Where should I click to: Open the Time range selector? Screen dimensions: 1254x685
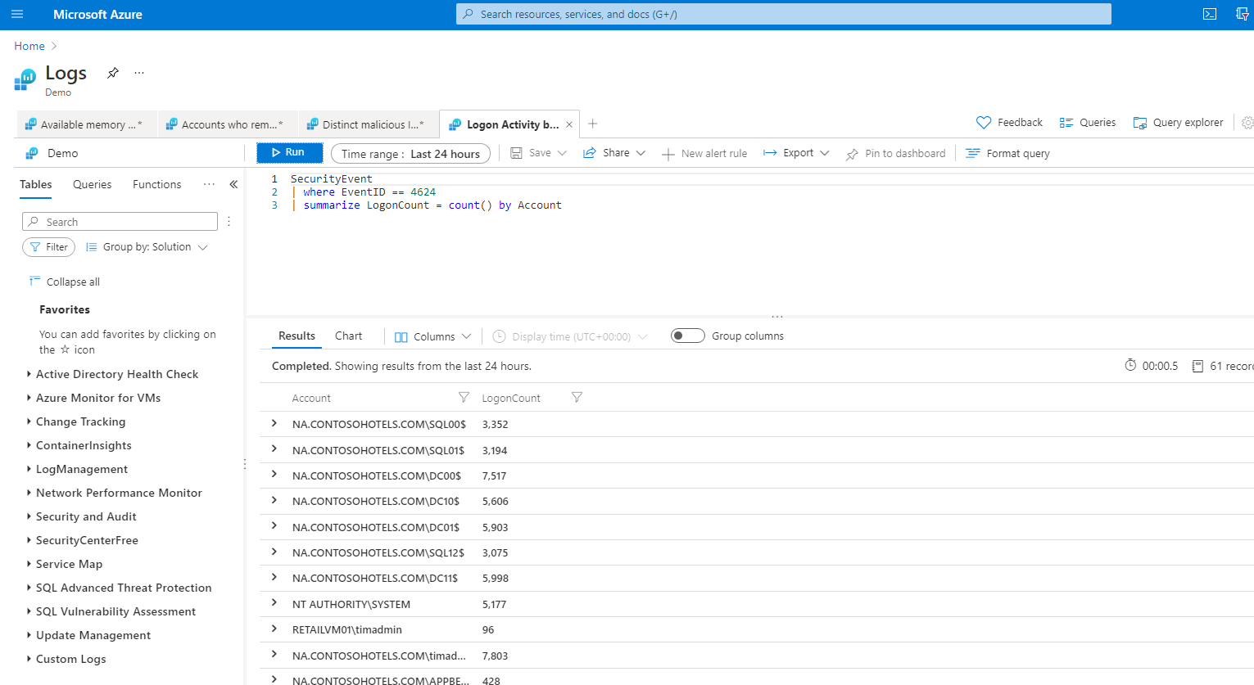click(410, 152)
